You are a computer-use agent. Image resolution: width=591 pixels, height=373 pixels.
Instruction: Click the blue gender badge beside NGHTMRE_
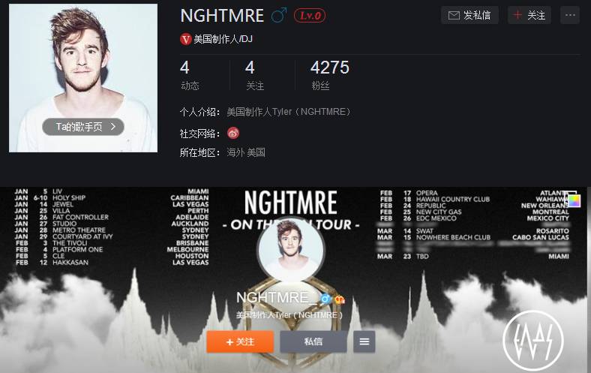coord(325,299)
